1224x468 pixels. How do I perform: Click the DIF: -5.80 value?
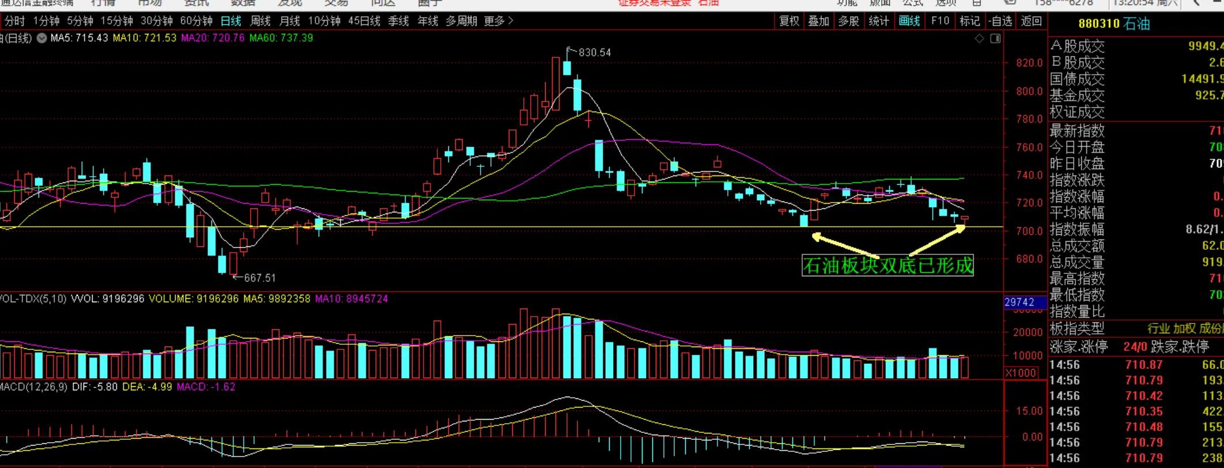click(x=95, y=387)
